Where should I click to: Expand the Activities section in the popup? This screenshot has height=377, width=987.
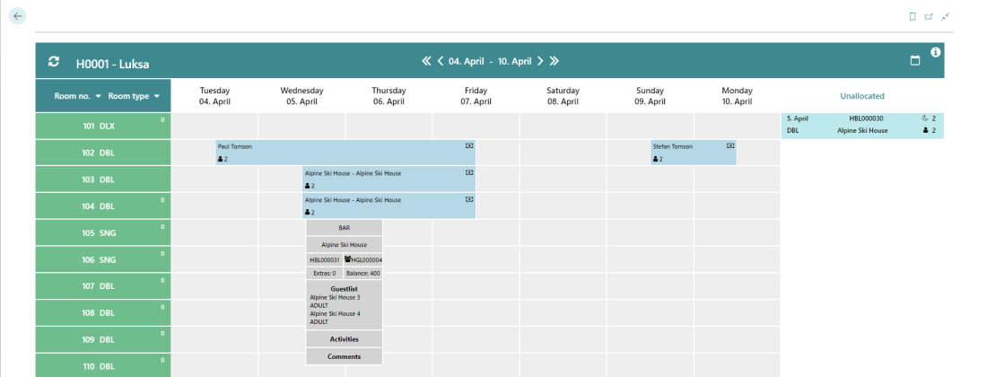[x=345, y=339]
